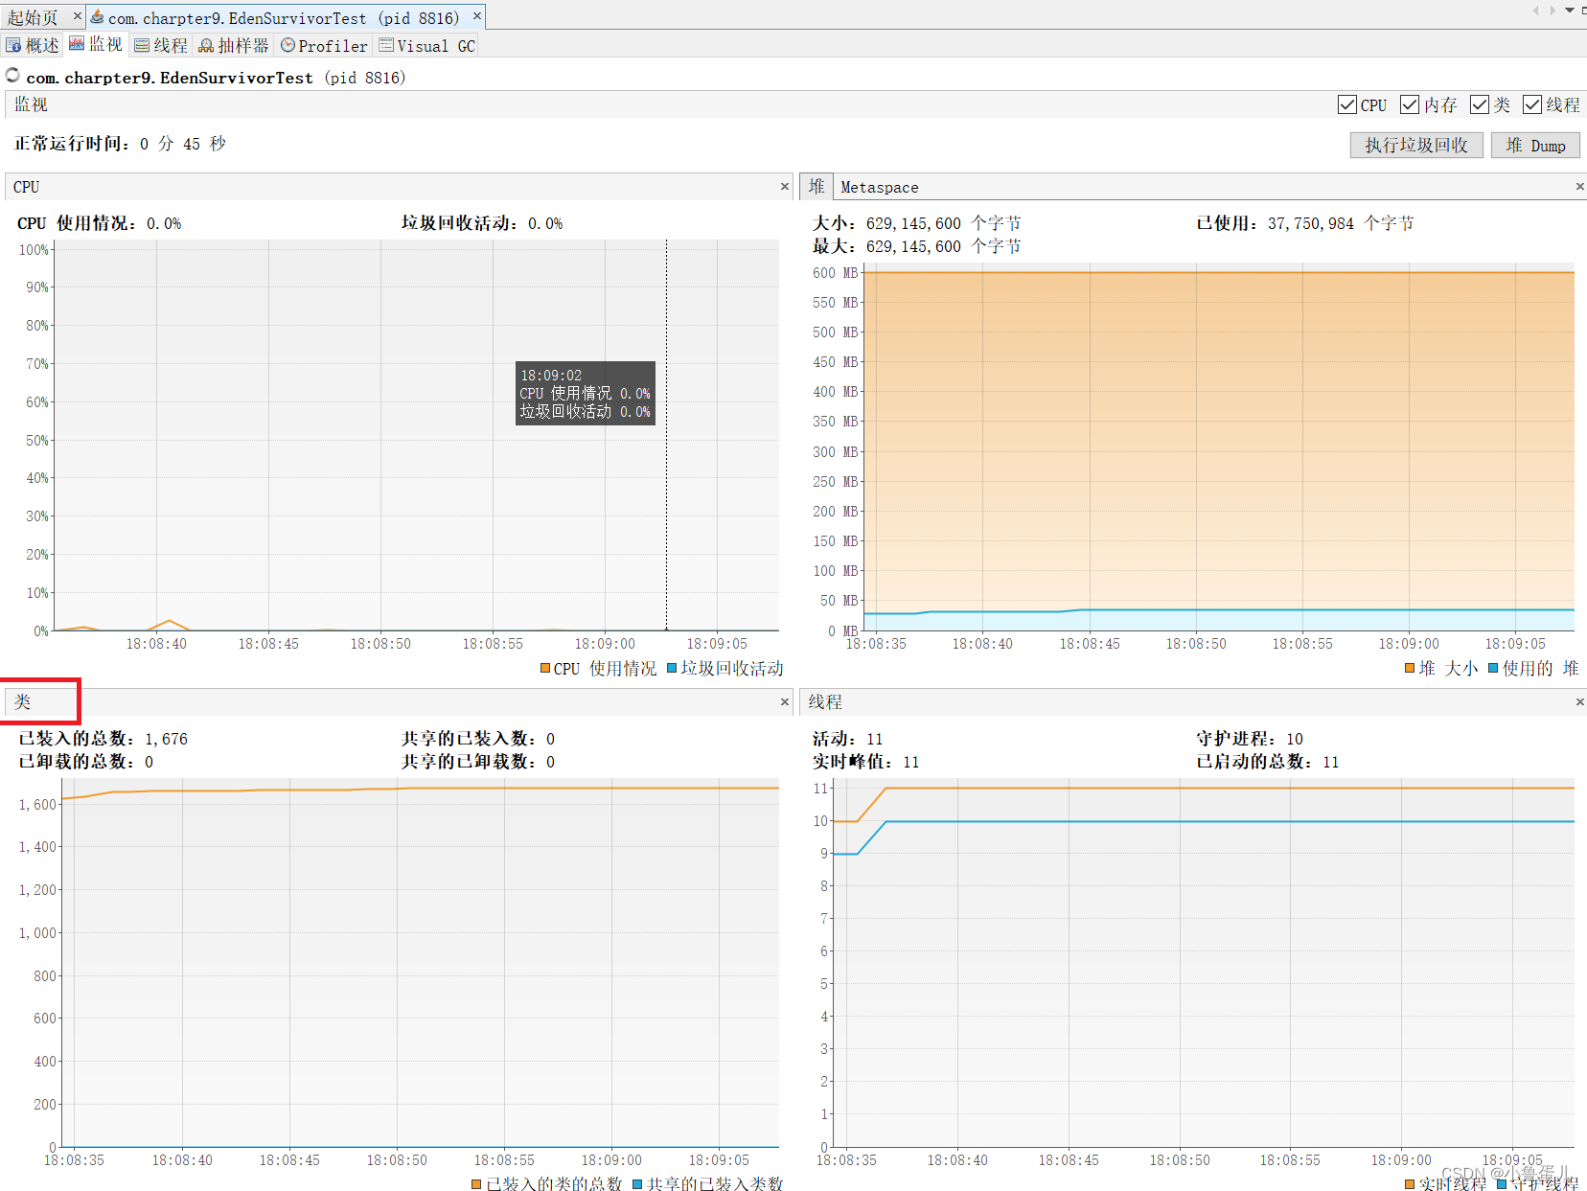Image resolution: width=1587 pixels, height=1191 pixels.
Task: Open the Profiler clock icon
Action: [x=288, y=44]
